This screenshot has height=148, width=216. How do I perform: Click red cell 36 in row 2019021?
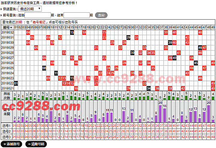[157, 88]
